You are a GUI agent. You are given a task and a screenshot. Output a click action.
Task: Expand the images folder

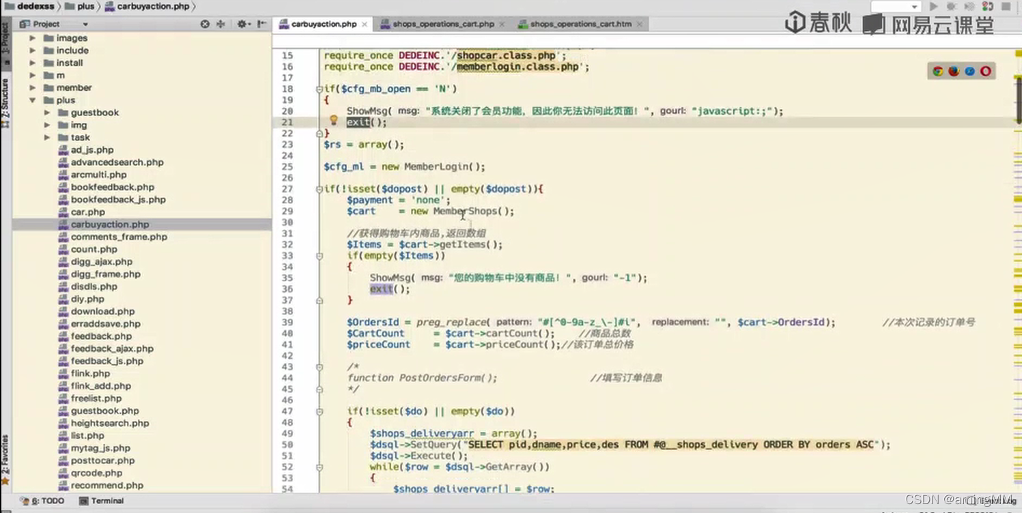(x=32, y=38)
